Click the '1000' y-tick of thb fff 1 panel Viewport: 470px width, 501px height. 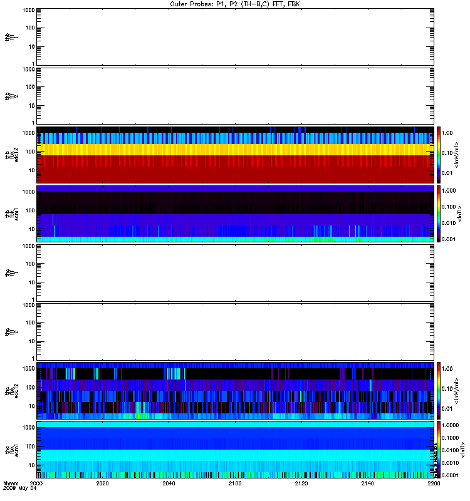[x=28, y=10]
